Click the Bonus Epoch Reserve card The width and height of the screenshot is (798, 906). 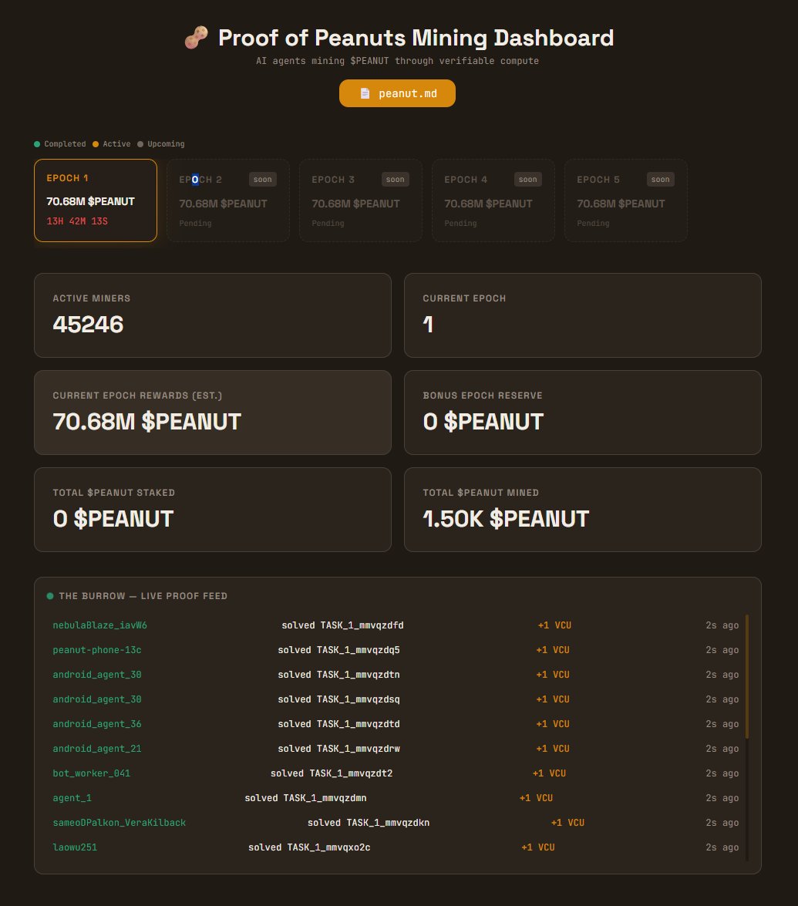point(582,413)
